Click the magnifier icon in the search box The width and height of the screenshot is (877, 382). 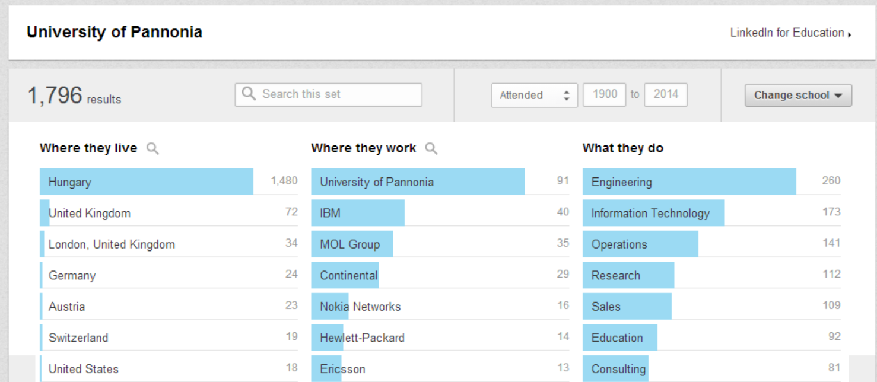tap(249, 94)
